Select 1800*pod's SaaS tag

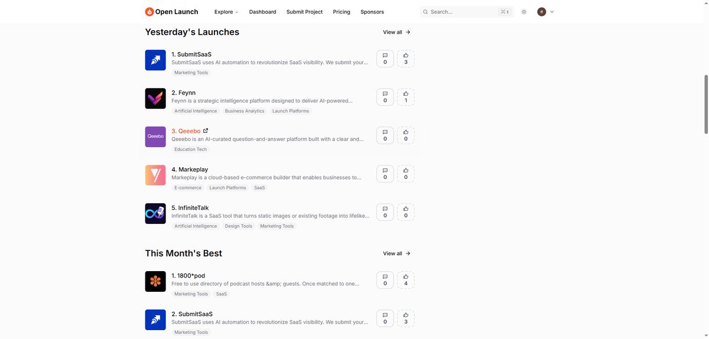[x=222, y=294]
